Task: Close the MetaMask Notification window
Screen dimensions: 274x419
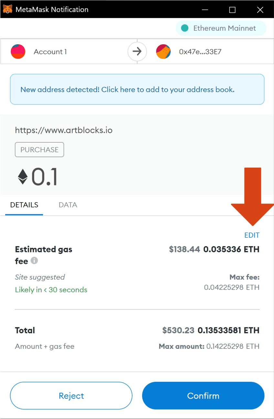Action: click(x=260, y=10)
